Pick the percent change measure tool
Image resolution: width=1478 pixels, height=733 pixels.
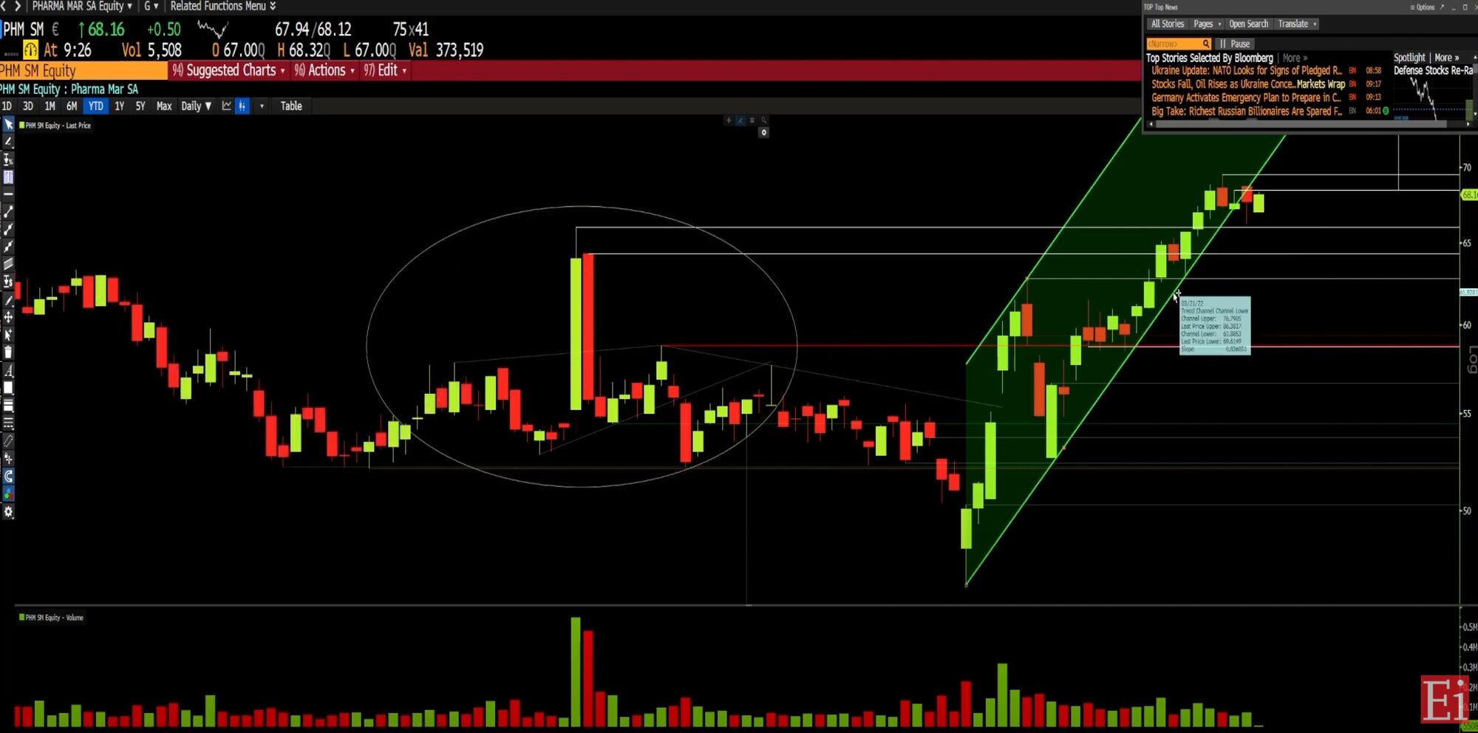[8, 160]
